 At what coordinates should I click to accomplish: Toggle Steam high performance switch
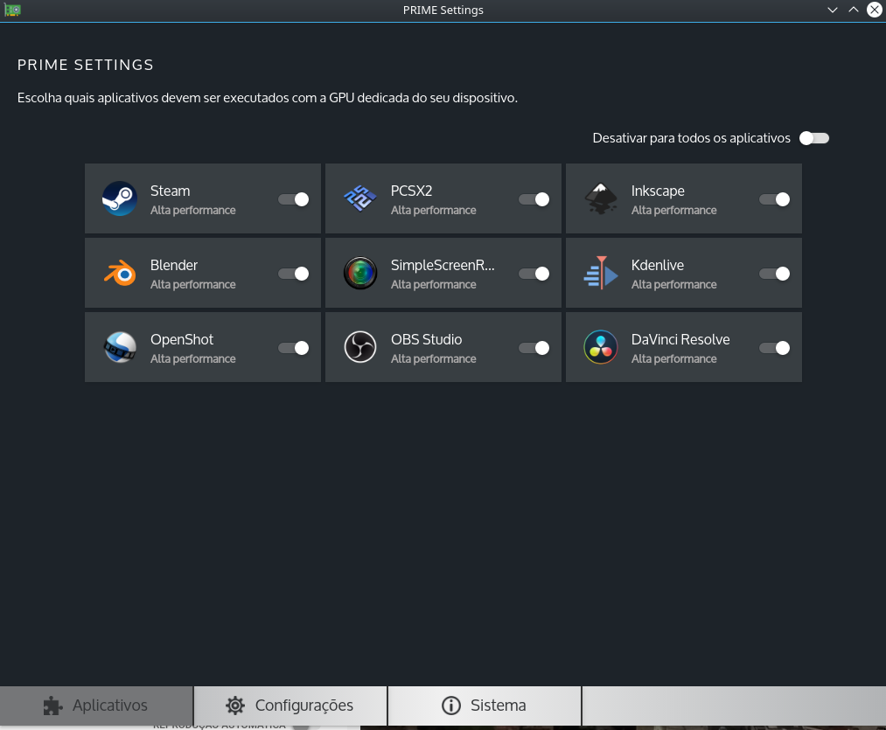tap(294, 199)
